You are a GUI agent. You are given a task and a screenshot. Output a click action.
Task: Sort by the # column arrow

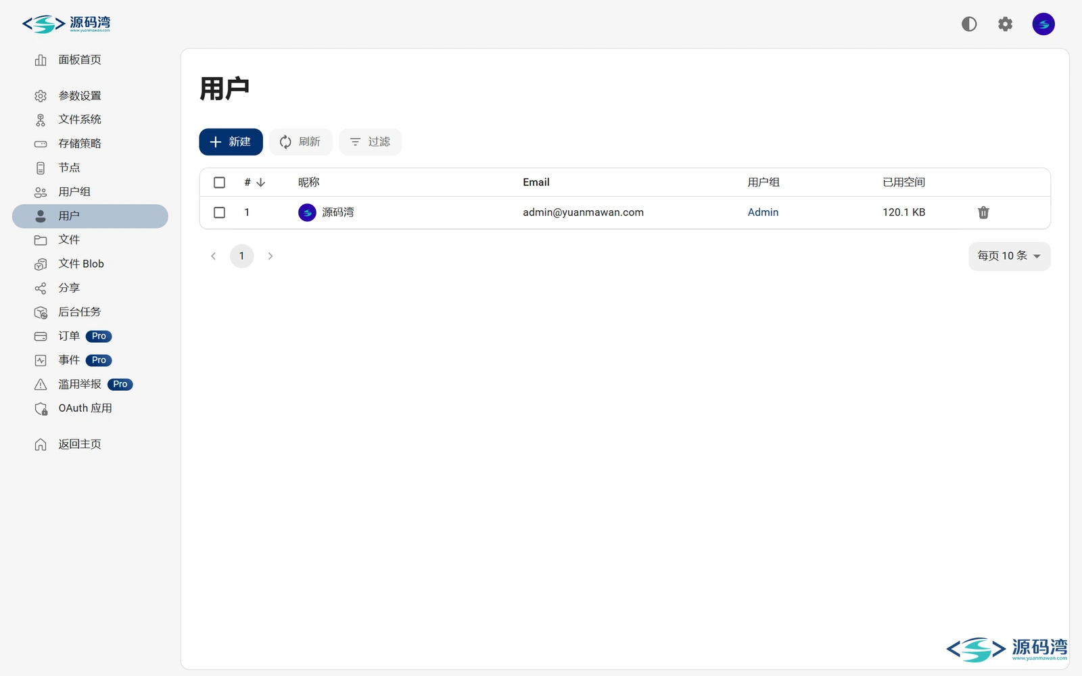(x=260, y=183)
